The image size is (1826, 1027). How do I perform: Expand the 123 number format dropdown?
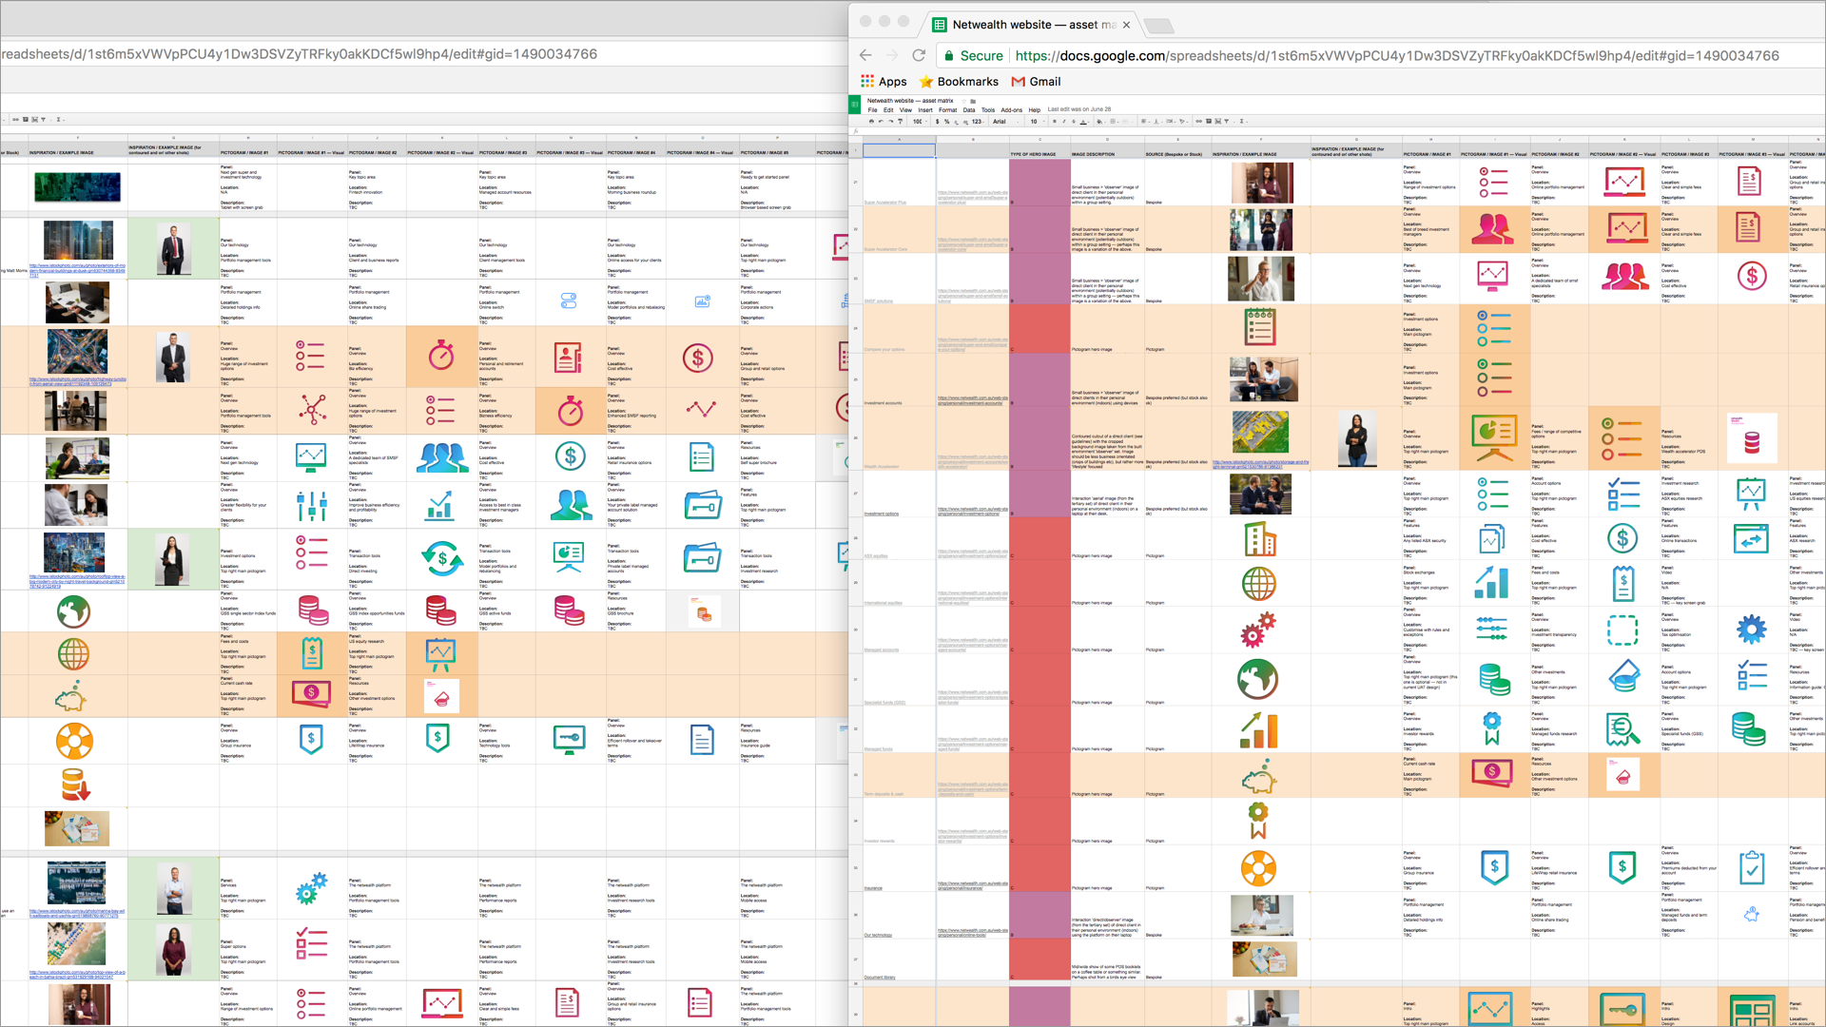978,121
